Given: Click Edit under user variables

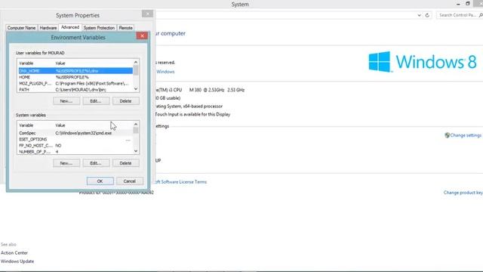Looking at the screenshot, I should [x=96, y=101].
